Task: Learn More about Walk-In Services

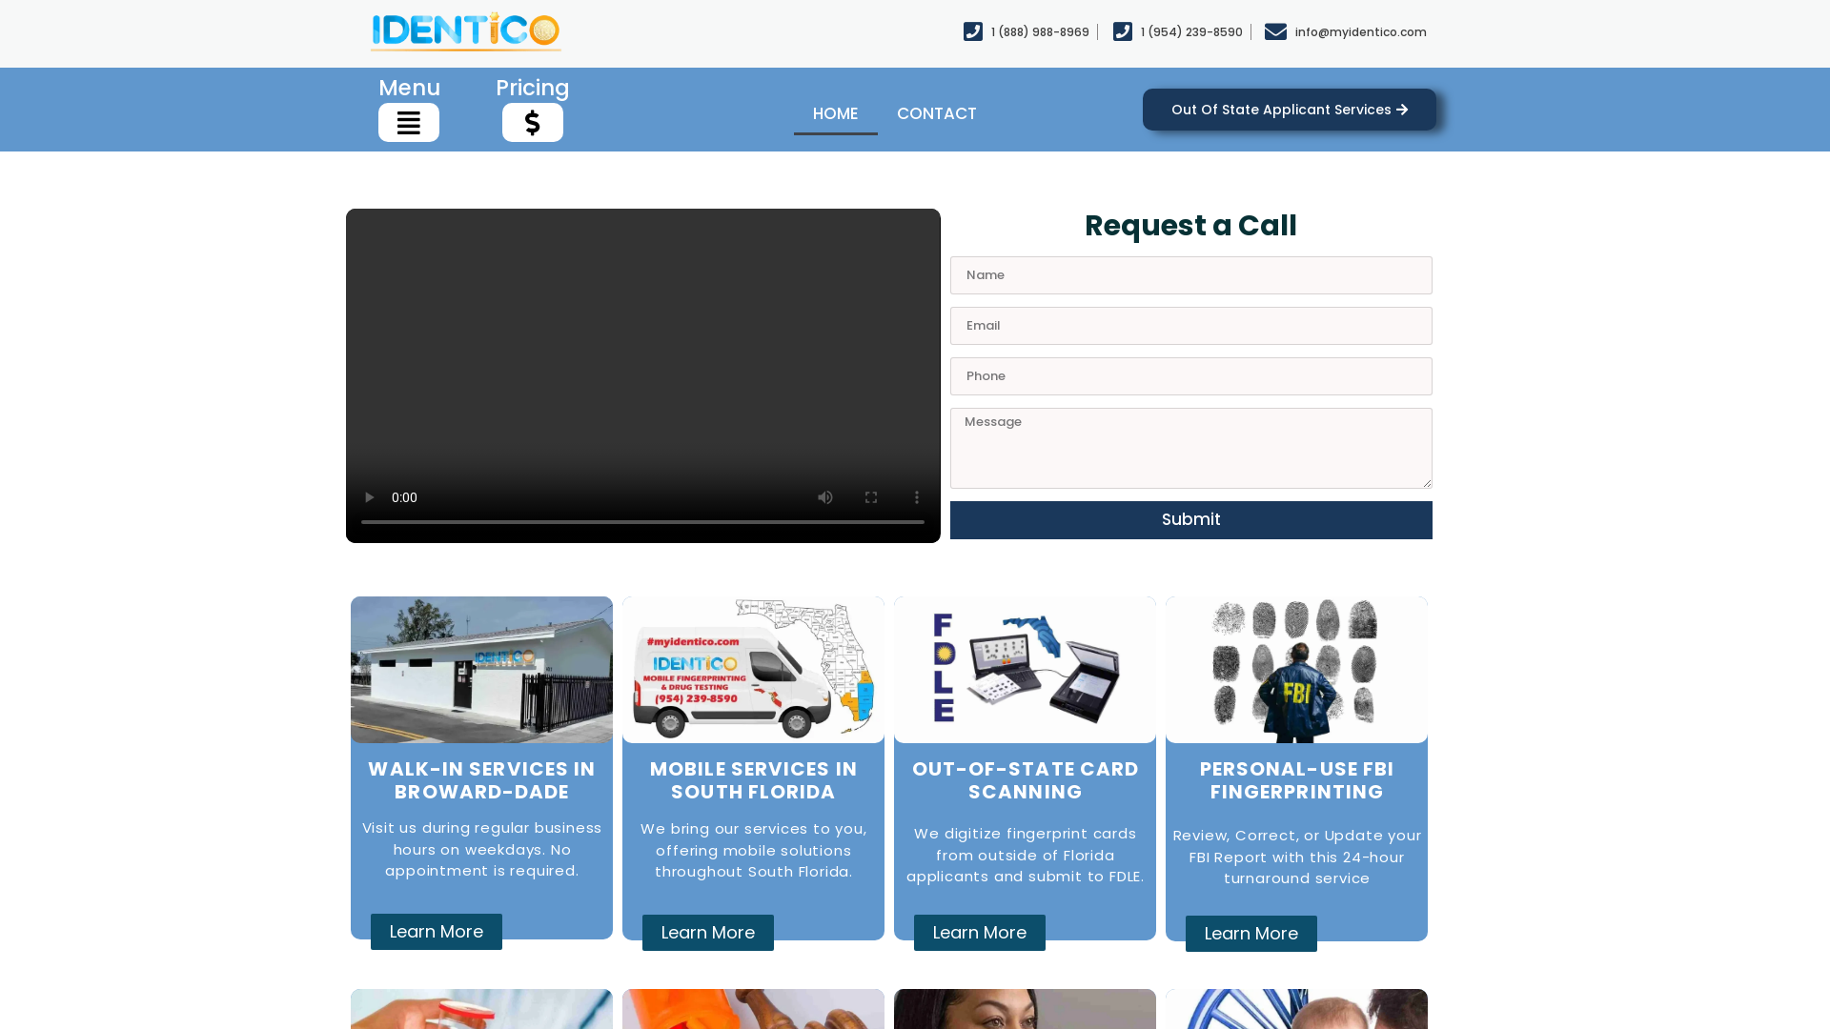Action: [x=437, y=932]
